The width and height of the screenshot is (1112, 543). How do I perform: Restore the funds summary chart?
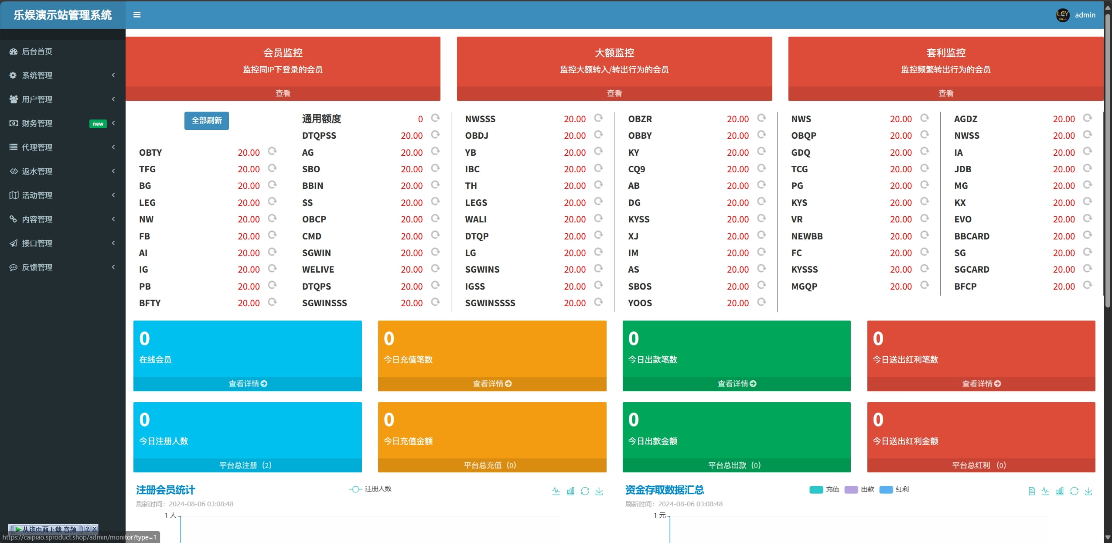pos(1074,491)
